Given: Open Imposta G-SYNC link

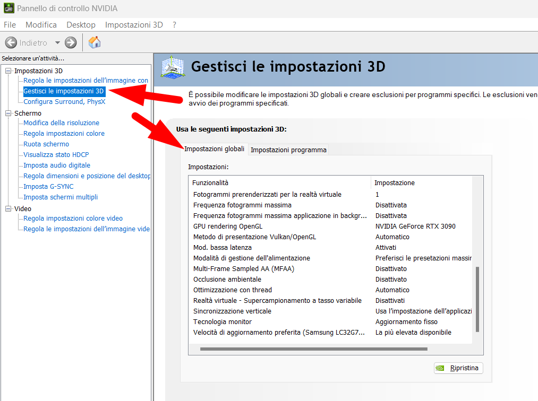Looking at the screenshot, I should point(48,187).
